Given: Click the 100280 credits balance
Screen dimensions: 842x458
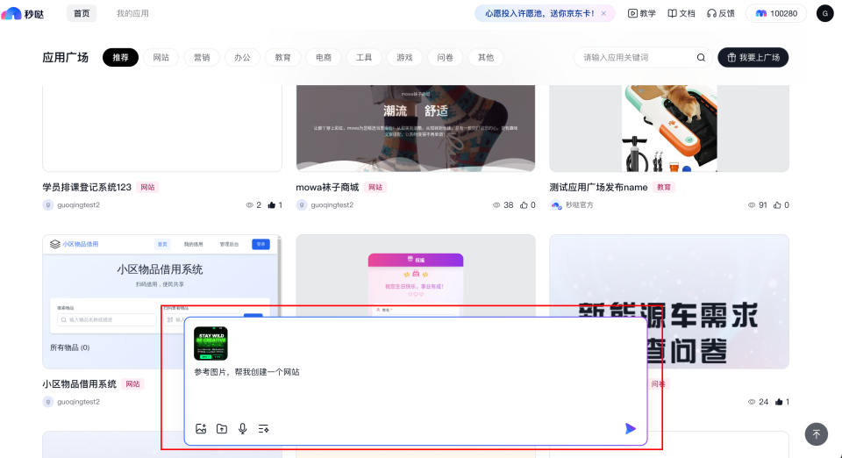Looking at the screenshot, I should pos(776,13).
